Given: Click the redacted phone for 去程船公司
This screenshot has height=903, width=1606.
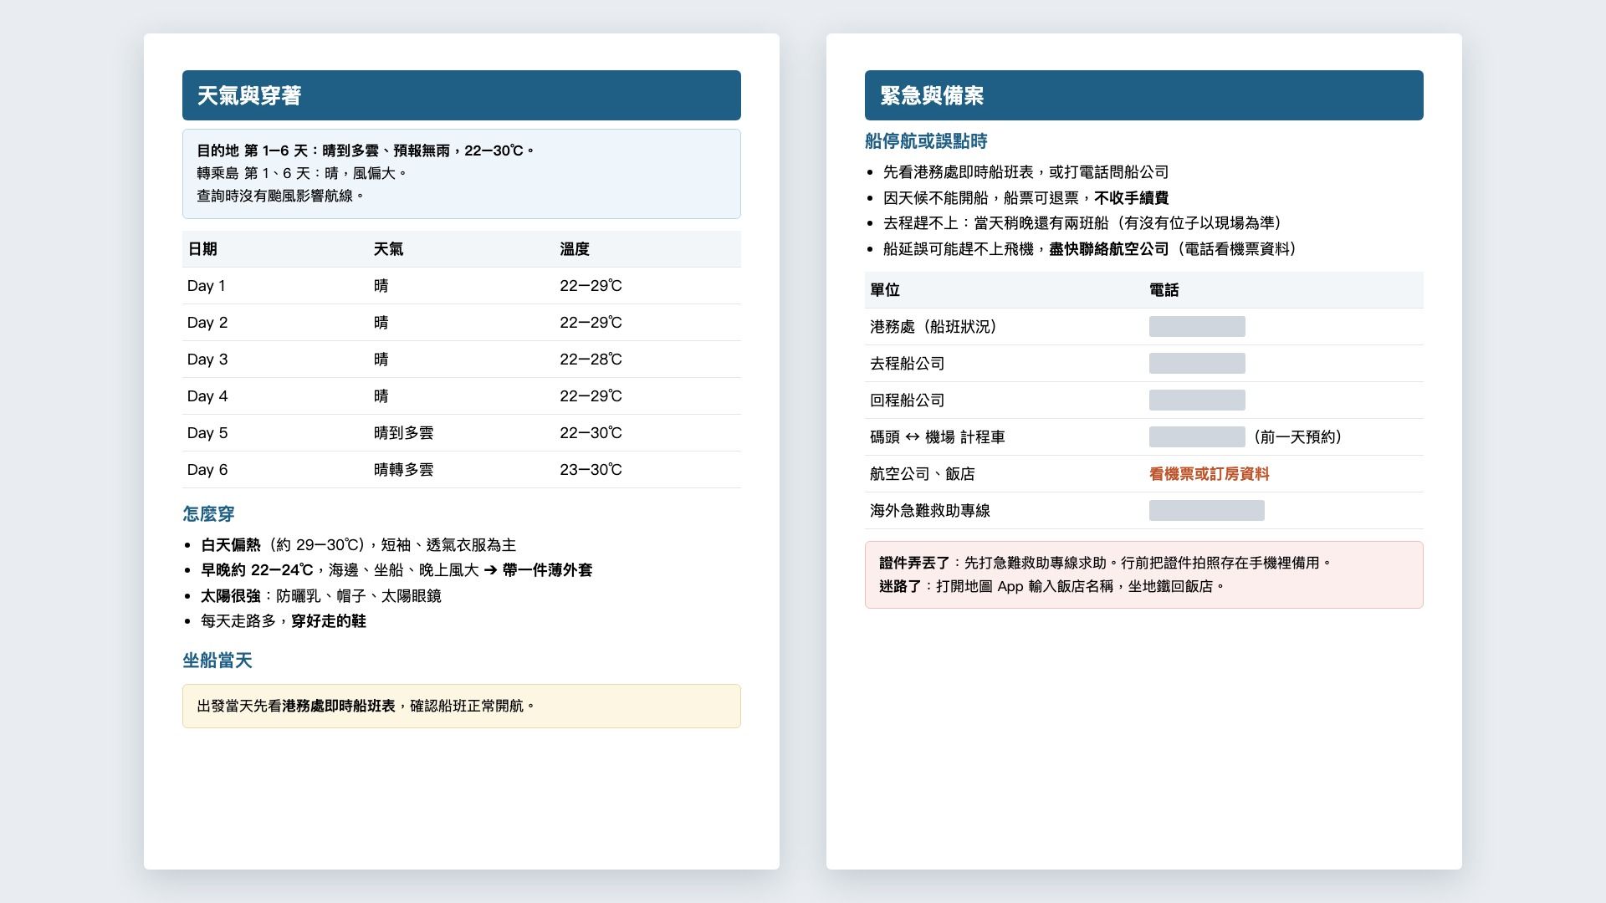Looking at the screenshot, I should tap(1197, 364).
